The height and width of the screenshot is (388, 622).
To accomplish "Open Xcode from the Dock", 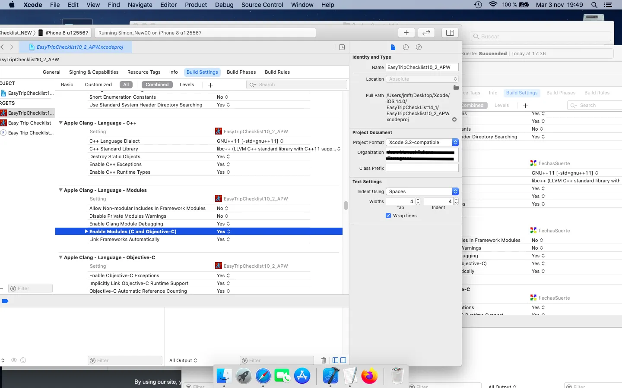I will click(331, 376).
